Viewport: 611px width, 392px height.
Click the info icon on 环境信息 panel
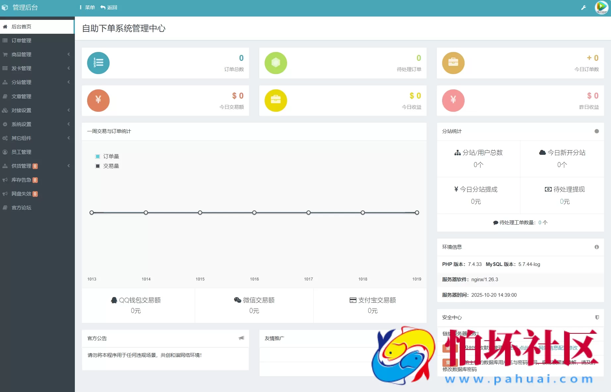click(x=597, y=247)
